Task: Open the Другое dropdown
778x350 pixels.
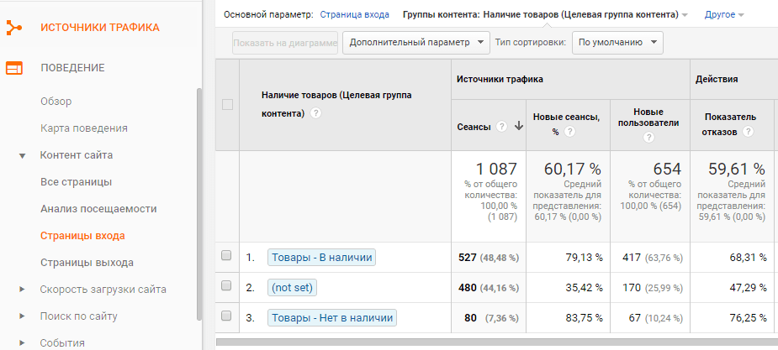Action: 724,15
